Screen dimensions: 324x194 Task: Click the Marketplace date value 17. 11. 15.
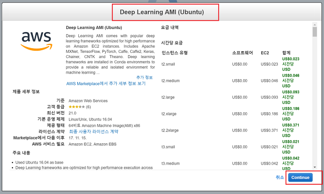click(77, 138)
